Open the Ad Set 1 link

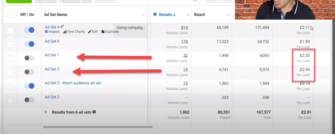52,55
